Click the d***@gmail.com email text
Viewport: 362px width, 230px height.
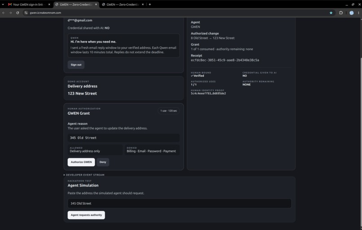[80, 20]
